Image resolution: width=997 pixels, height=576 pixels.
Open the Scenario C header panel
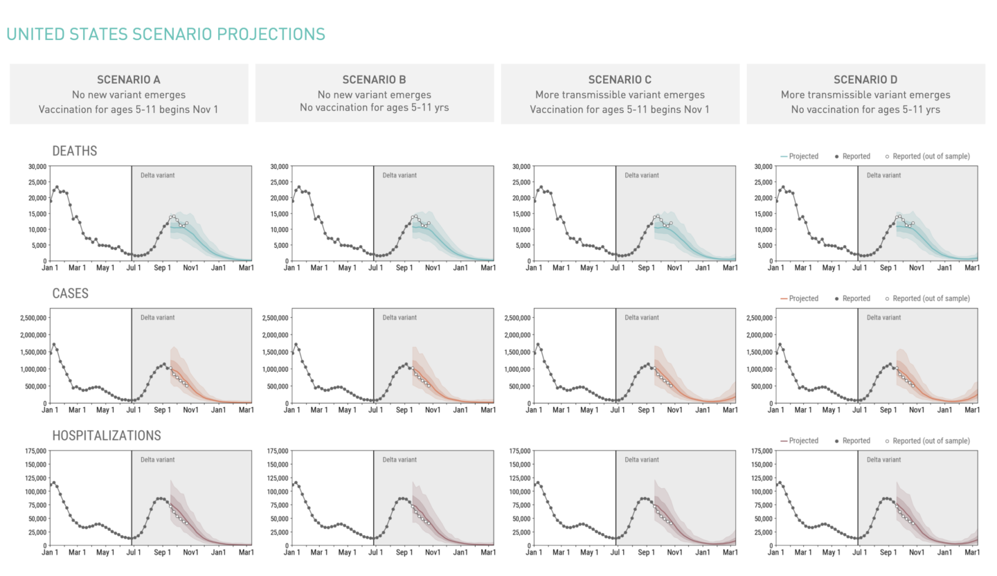620,94
